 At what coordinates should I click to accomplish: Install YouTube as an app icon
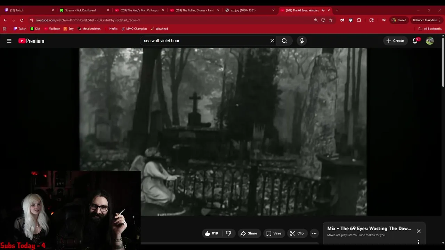[323, 20]
